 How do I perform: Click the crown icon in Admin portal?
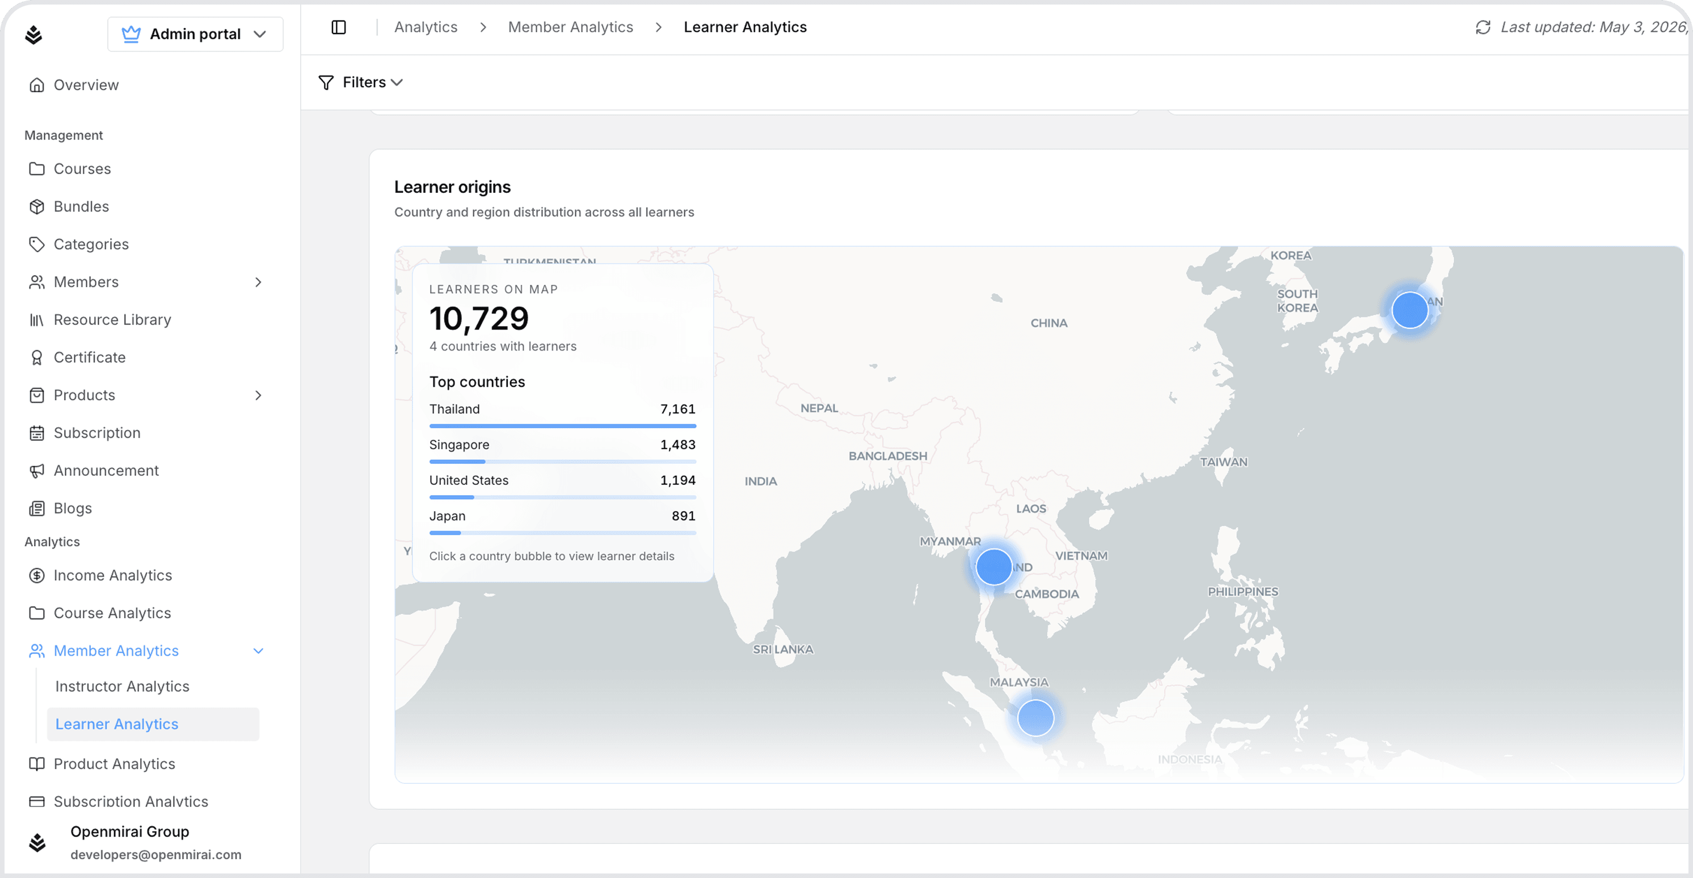[x=132, y=34]
